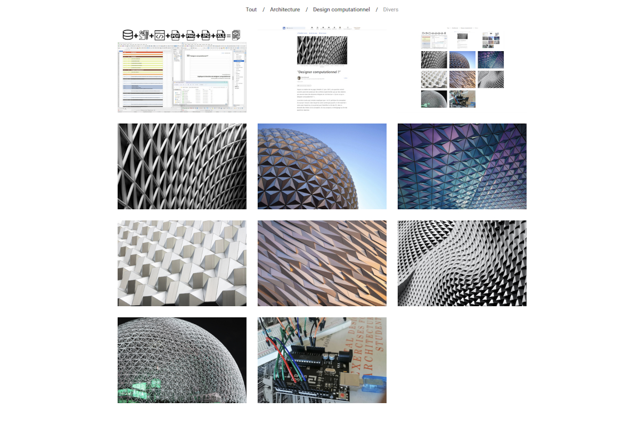Click the PNG file icon
The width and height of the screenshot is (639, 426).
[191, 36]
